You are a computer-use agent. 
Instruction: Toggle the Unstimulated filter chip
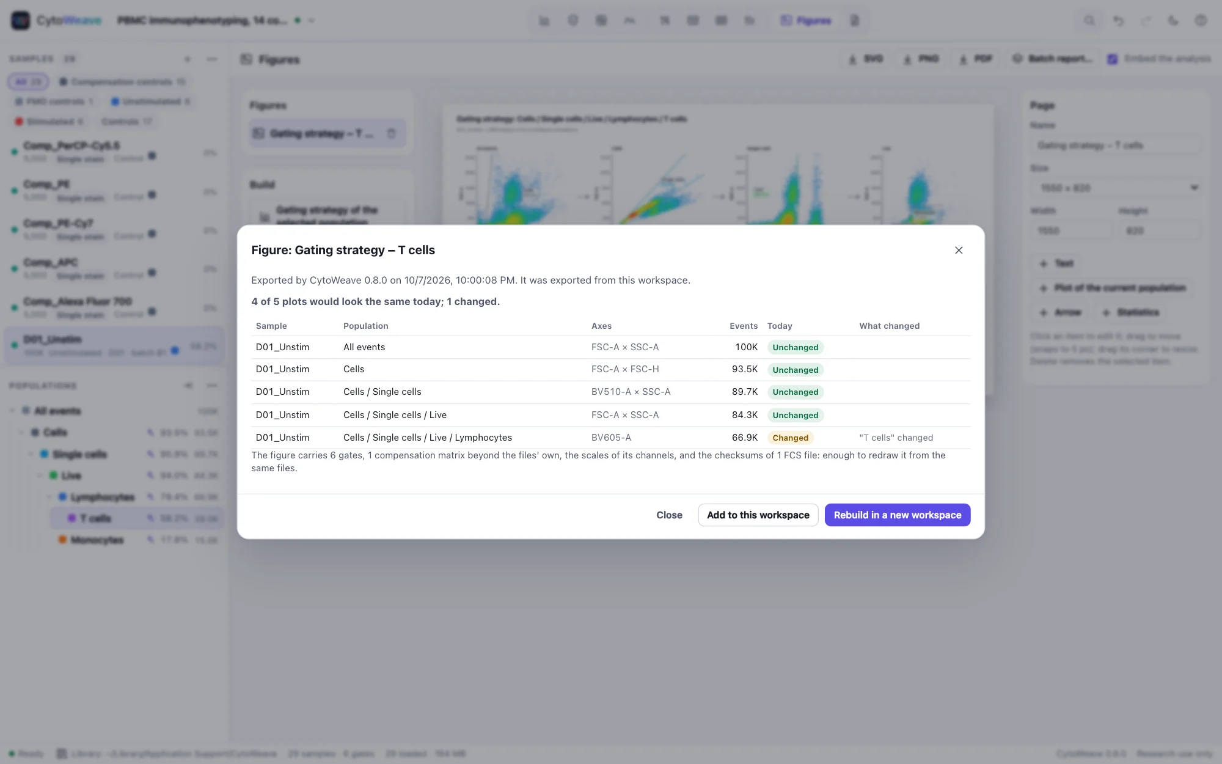[150, 101]
